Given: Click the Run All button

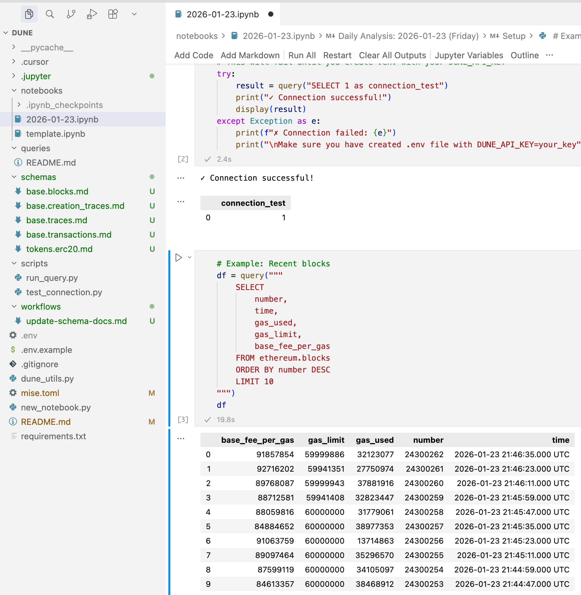Looking at the screenshot, I should (302, 55).
